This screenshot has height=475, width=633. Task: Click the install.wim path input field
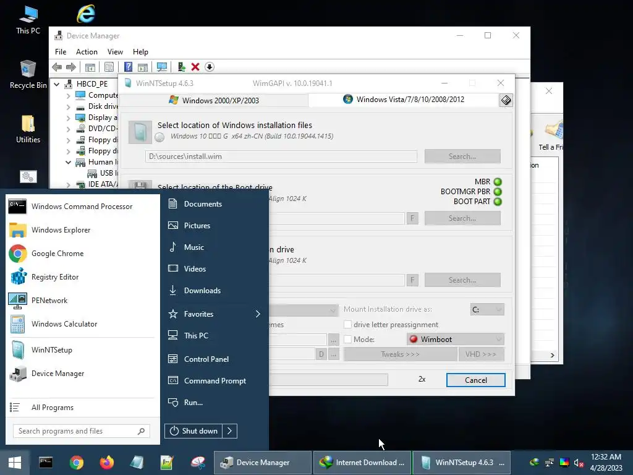tap(281, 156)
